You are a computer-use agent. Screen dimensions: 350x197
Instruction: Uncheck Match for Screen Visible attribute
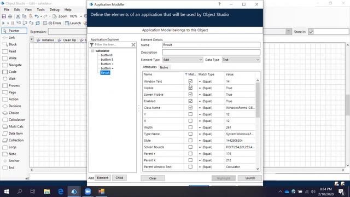(x=190, y=95)
